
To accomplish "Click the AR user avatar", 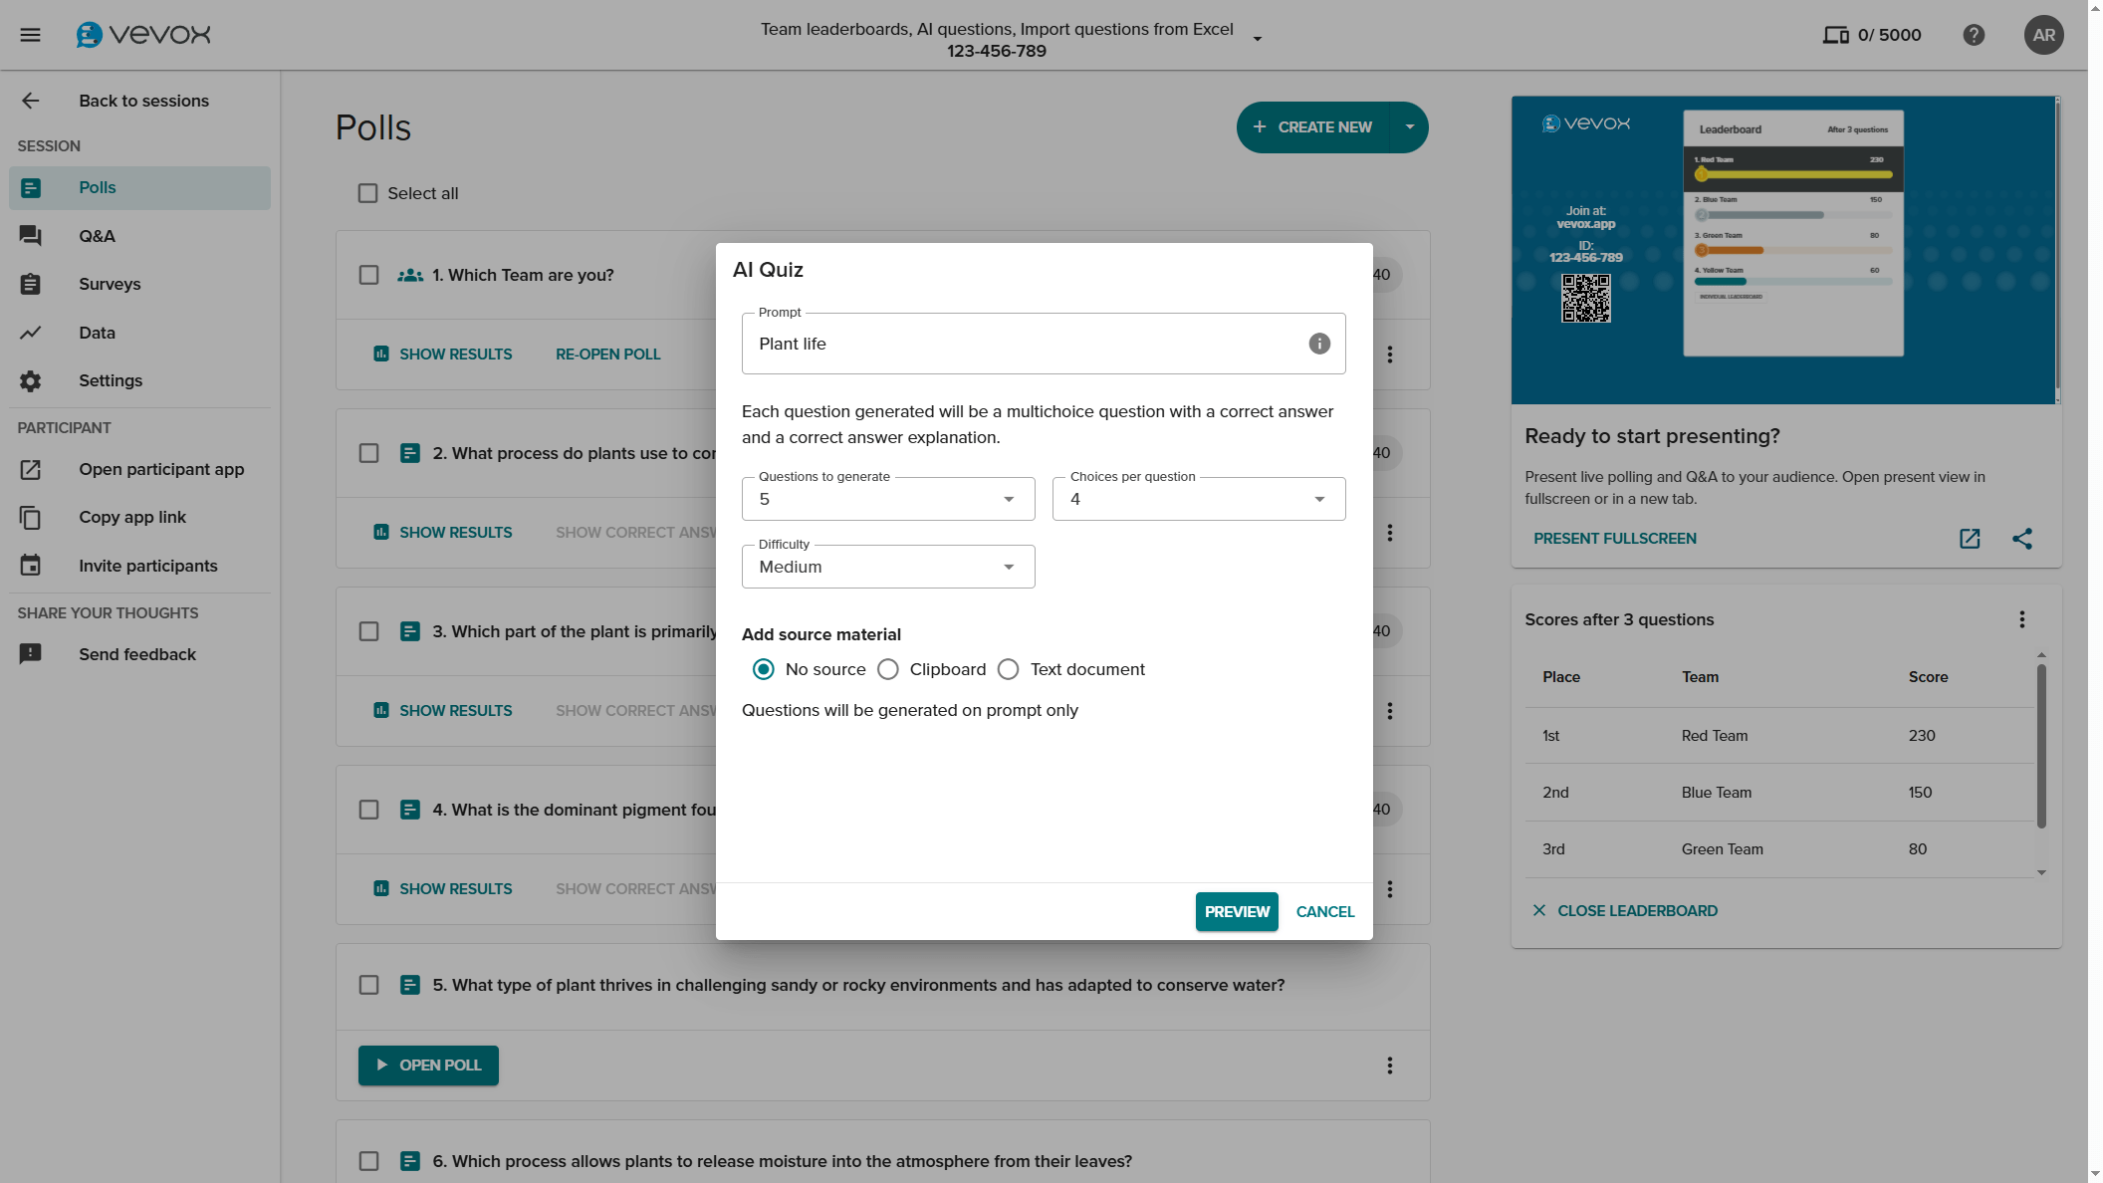I will pyautogui.click(x=2043, y=35).
